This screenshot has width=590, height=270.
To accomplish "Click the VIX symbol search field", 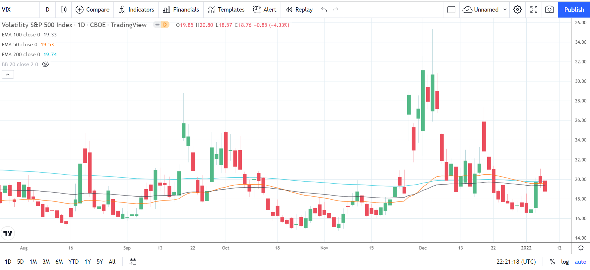I will (x=19, y=10).
